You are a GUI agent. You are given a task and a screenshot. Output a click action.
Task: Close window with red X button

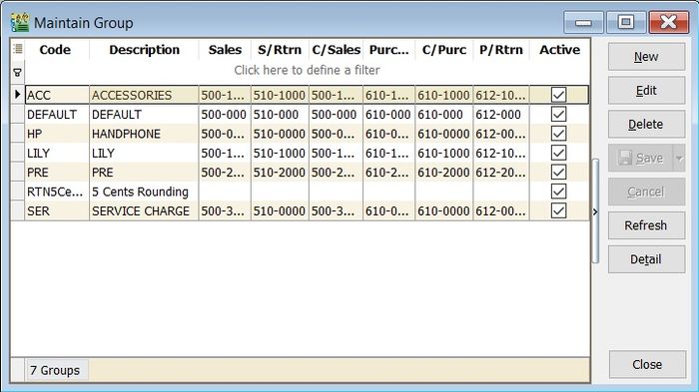[668, 22]
